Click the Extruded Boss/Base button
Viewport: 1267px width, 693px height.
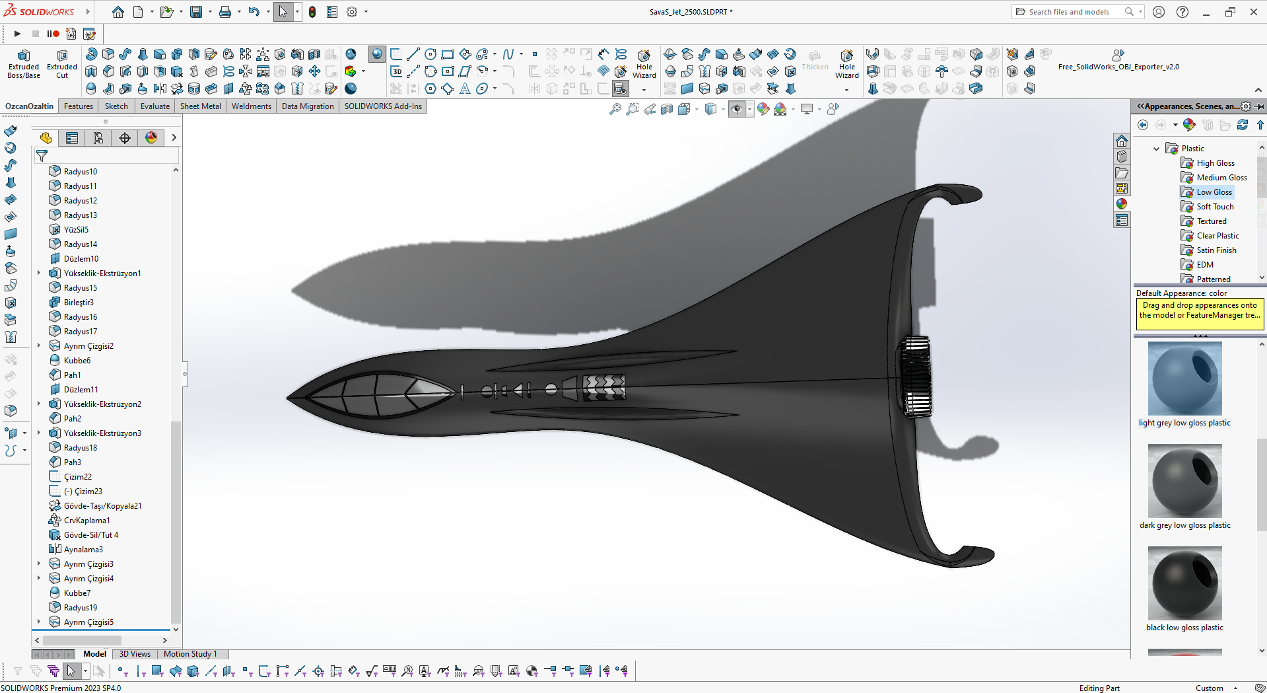pyautogui.click(x=24, y=64)
